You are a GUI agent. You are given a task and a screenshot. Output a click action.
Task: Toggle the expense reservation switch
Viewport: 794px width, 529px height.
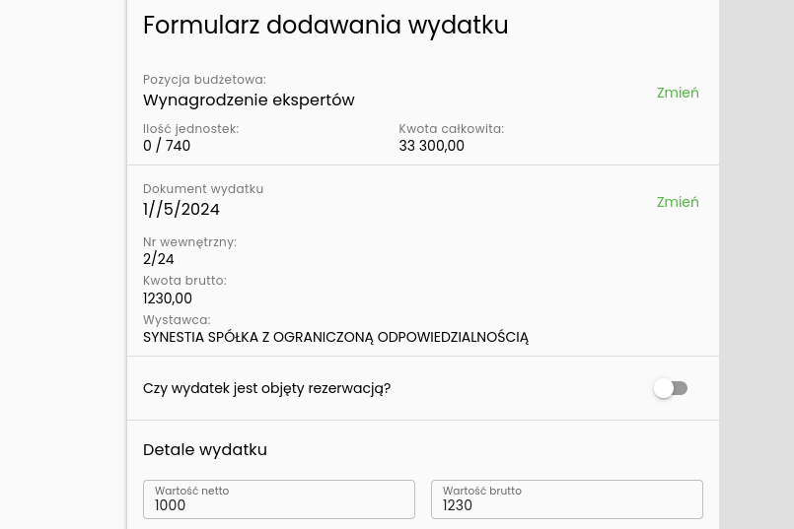click(x=671, y=388)
